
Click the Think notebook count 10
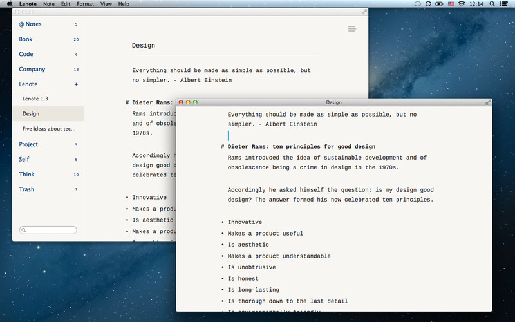[x=76, y=175]
